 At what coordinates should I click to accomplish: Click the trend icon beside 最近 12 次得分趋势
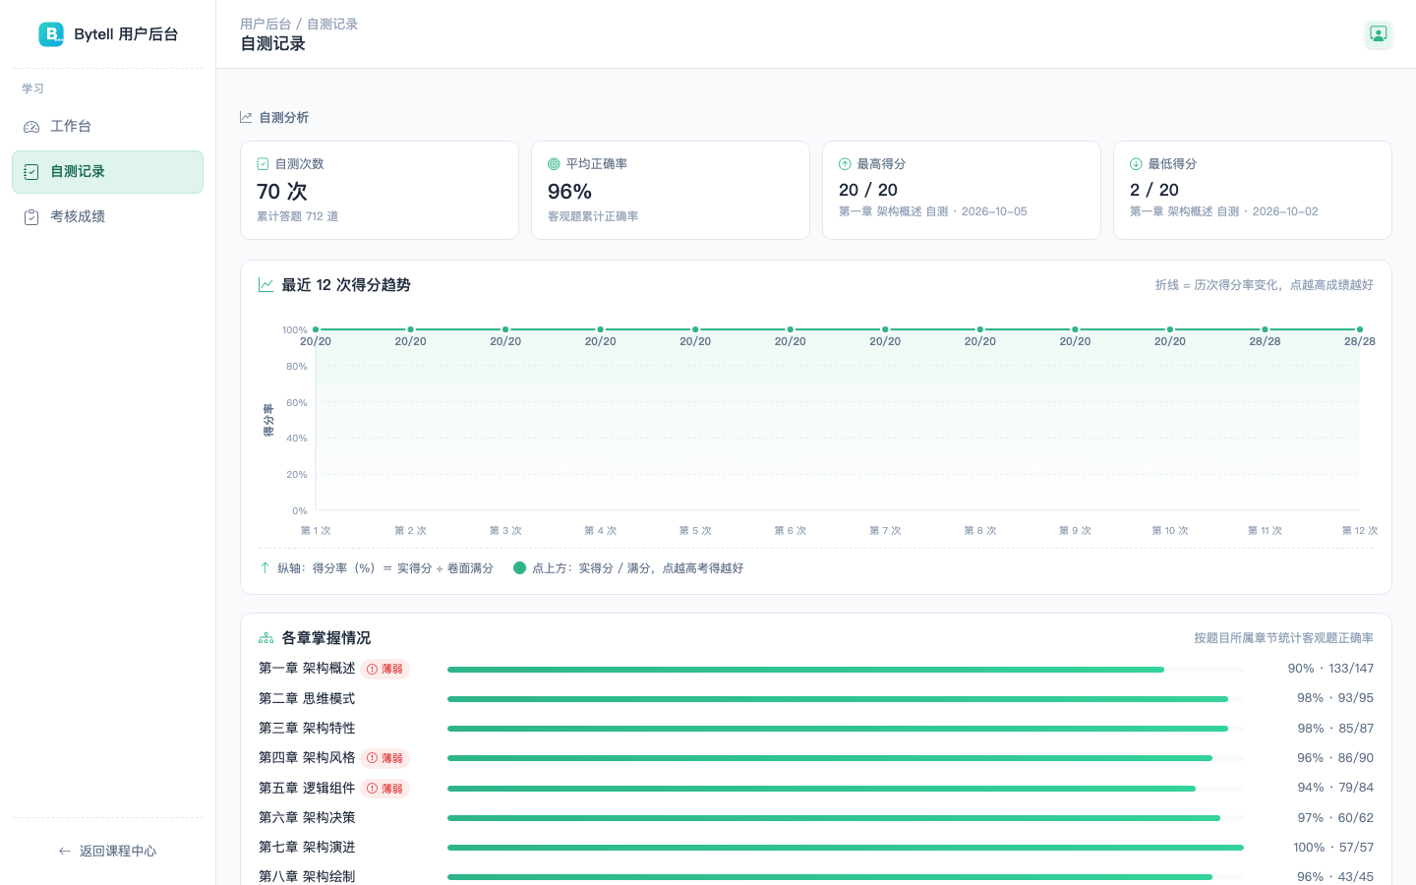[265, 285]
